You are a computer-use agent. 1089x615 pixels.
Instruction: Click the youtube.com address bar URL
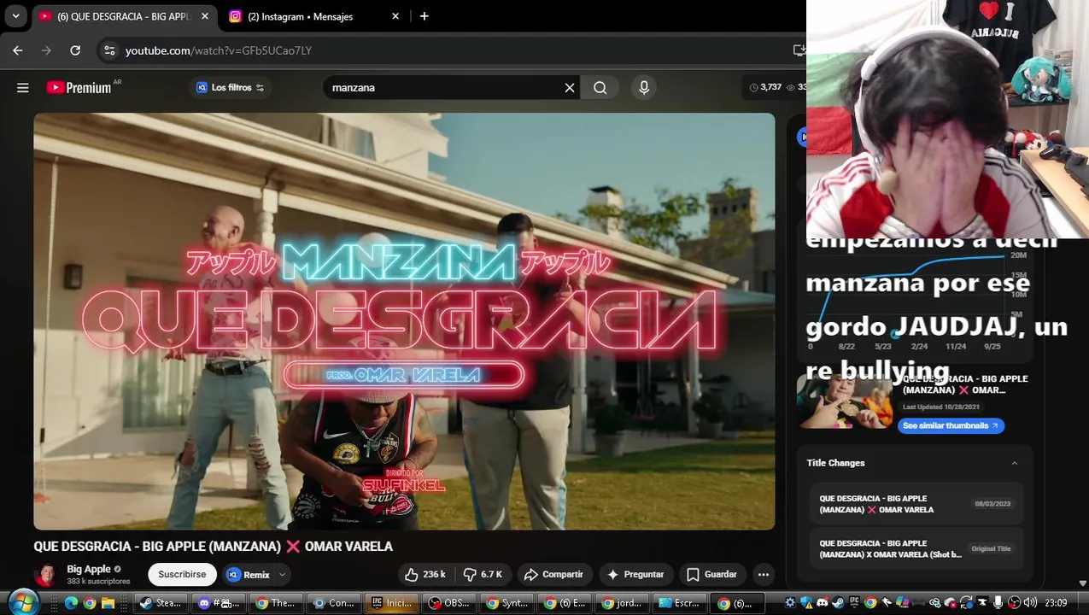pos(219,50)
